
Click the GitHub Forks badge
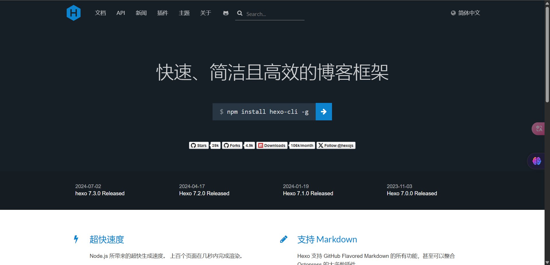click(x=232, y=146)
